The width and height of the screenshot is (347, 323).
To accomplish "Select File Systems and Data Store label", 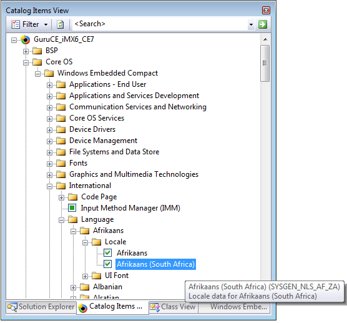I will coord(114,152).
